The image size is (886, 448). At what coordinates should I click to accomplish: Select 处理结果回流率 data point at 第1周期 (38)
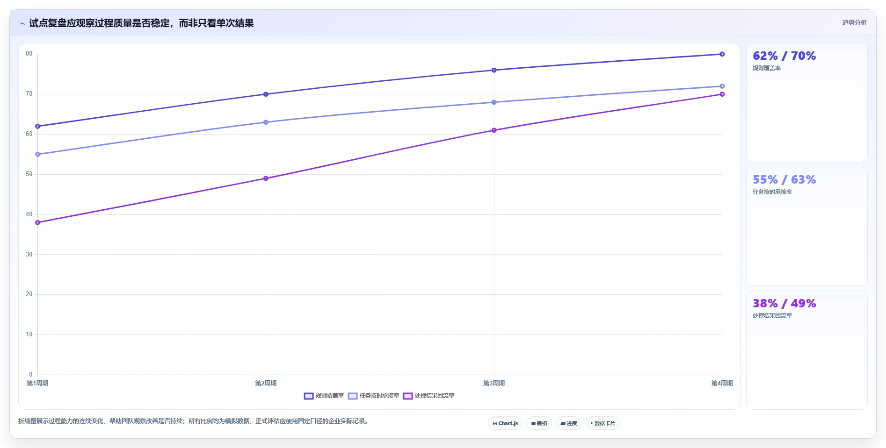[x=37, y=222]
